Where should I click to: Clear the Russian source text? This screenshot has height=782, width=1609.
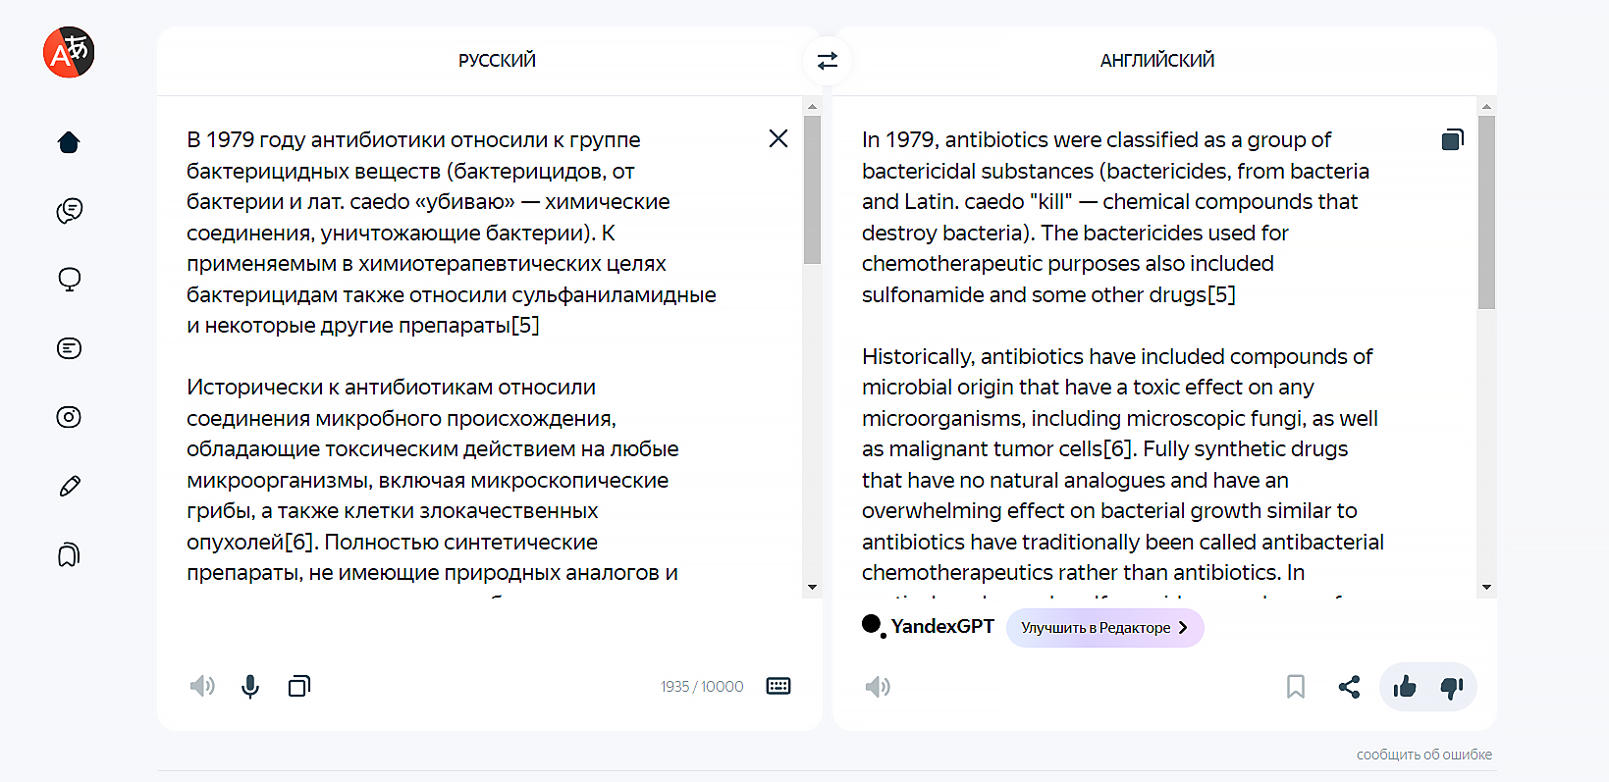pyautogui.click(x=778, y=138)
